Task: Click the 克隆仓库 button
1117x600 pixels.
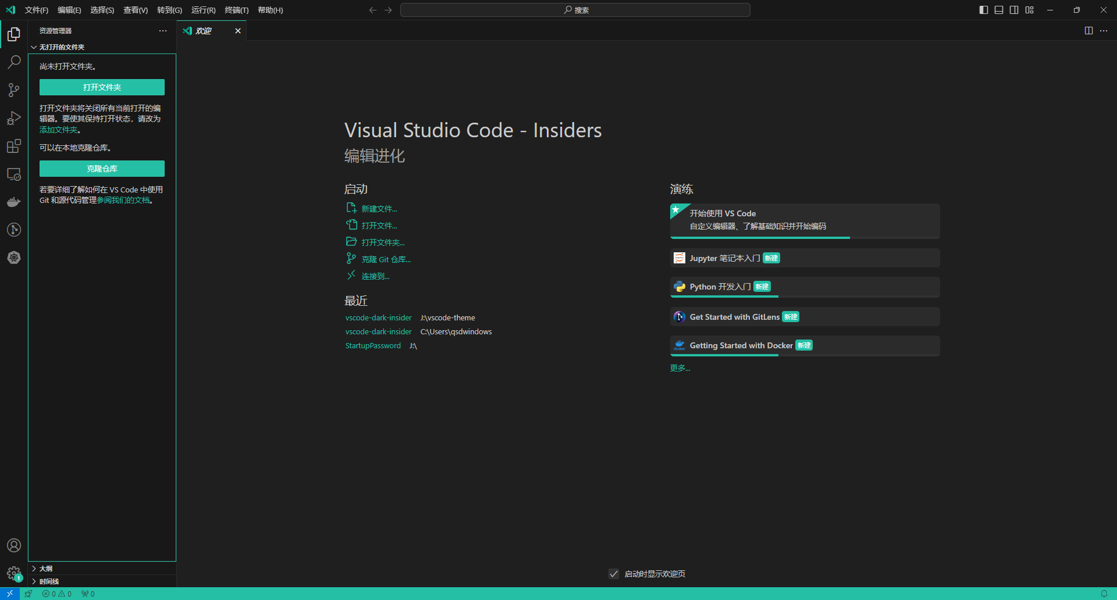Action: 102,169
